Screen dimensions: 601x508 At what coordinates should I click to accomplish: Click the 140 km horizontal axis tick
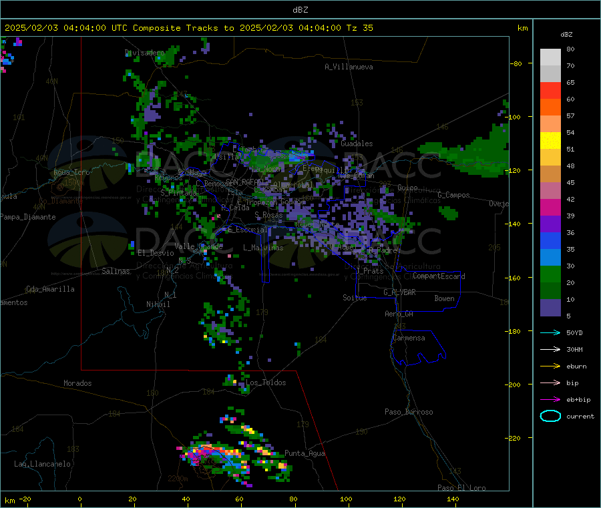pyautogui.click(x=453, y=499)
